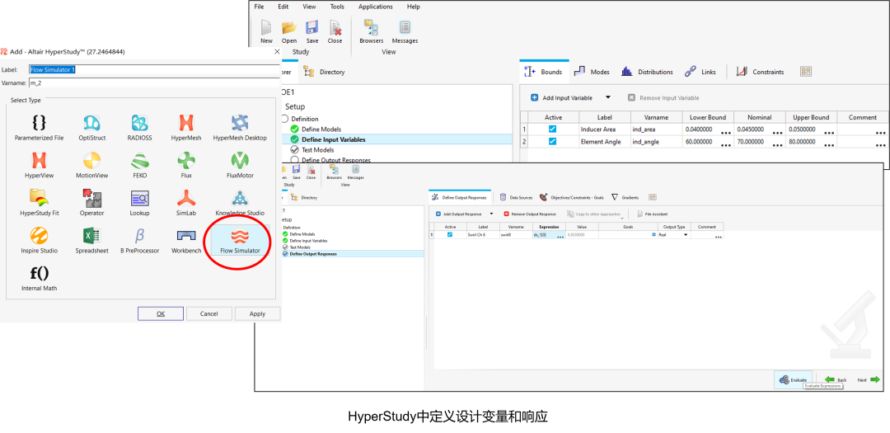The height and width of the screenshot is (433, 890).
Task: Open the Help menu
Action: tap(413, 7)
